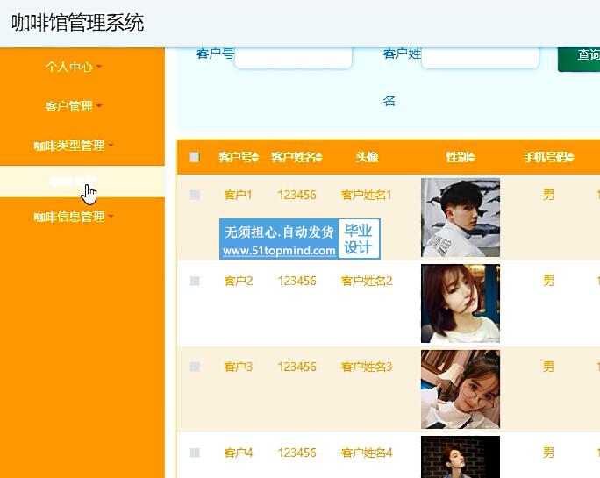Click 客户姓名2 cell
Image resolution: width=600 pixels, height=478 pixels.
tap(367, 281)
